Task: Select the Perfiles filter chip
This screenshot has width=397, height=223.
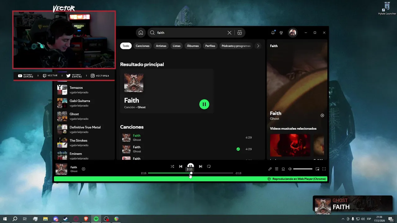Action: [x=210, y=46]
